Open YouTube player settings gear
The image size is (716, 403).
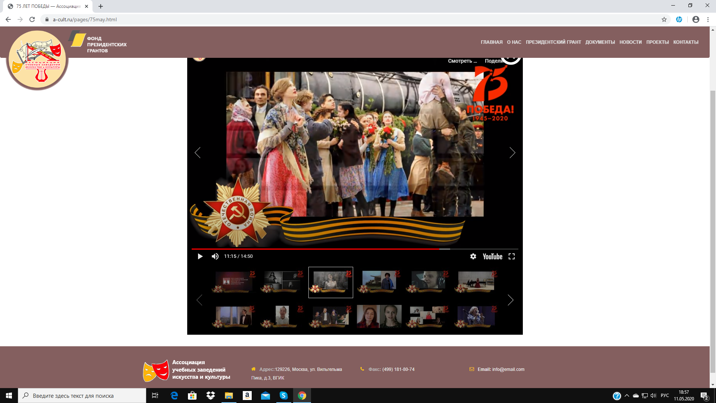473,256
